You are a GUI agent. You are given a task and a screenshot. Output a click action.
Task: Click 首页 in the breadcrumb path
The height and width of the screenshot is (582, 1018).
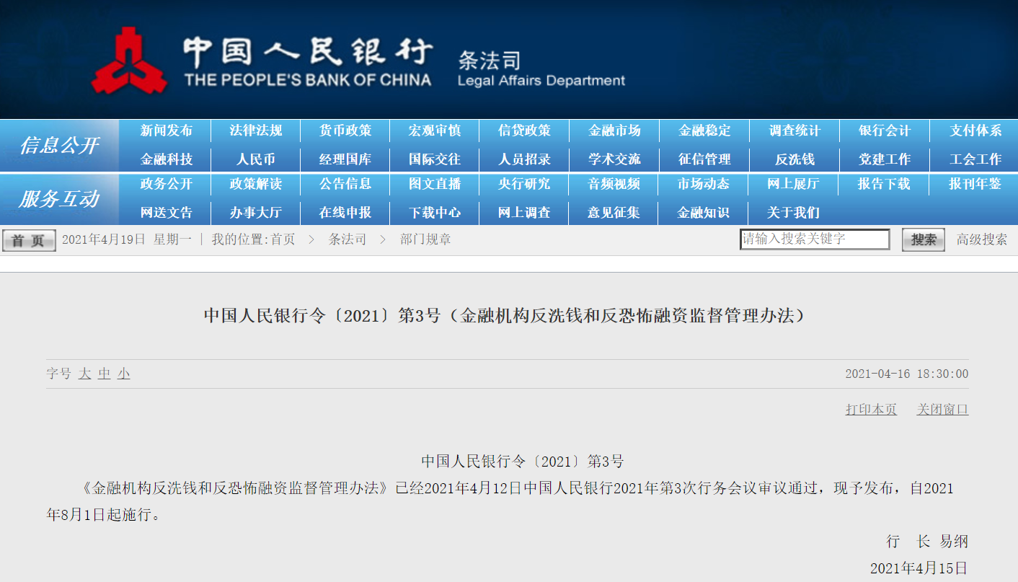pos(283,239)
